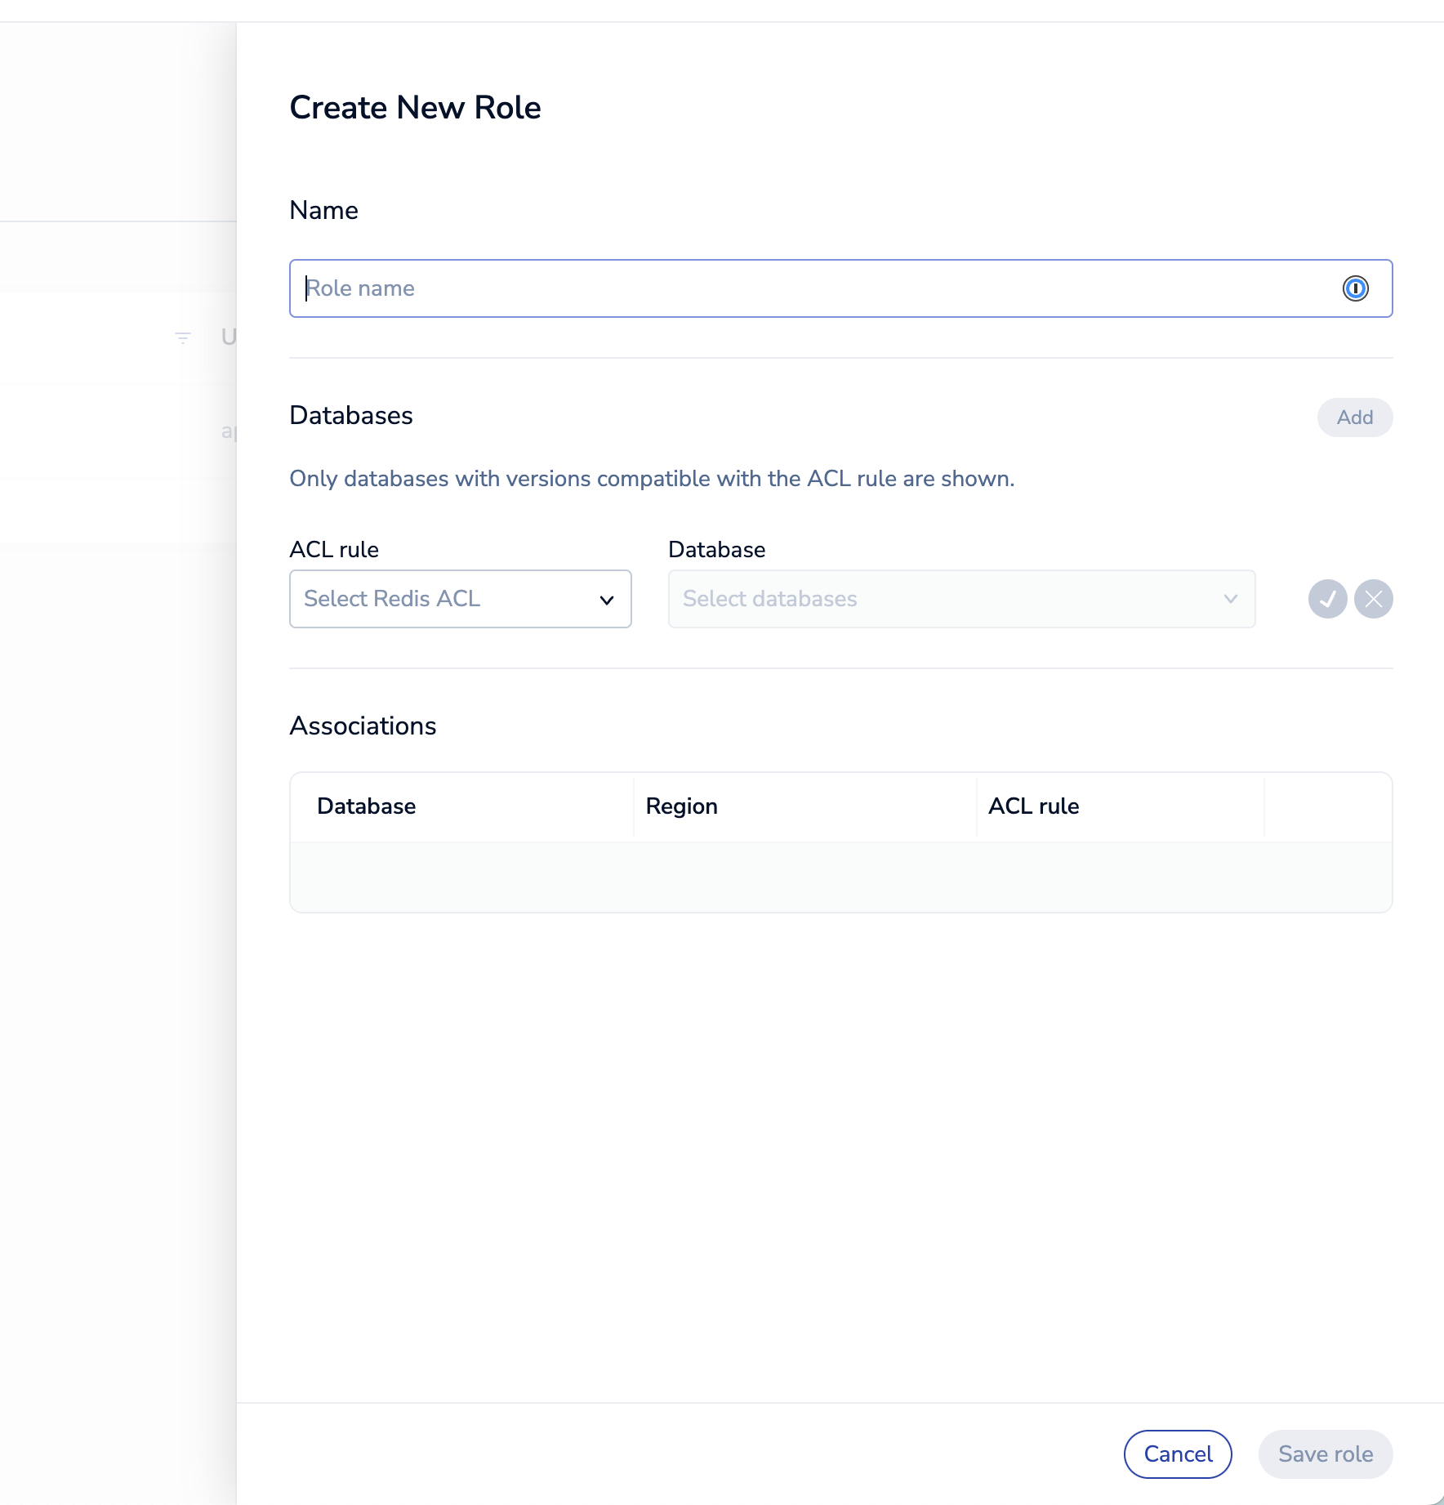Viewport: 1444px width, 1505px height.
Task: Click the Databases section heading
Action: 351,416
